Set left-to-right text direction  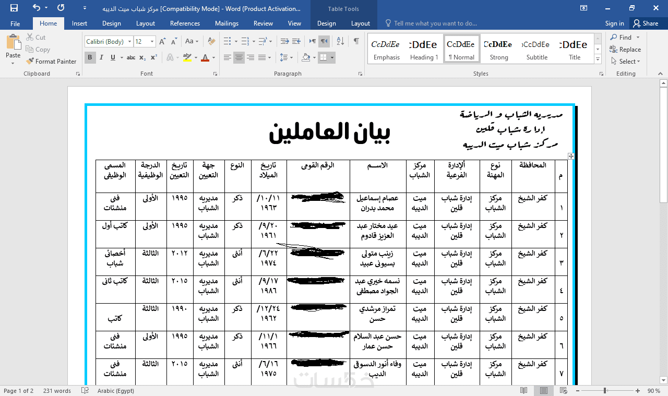coord(313,41)
